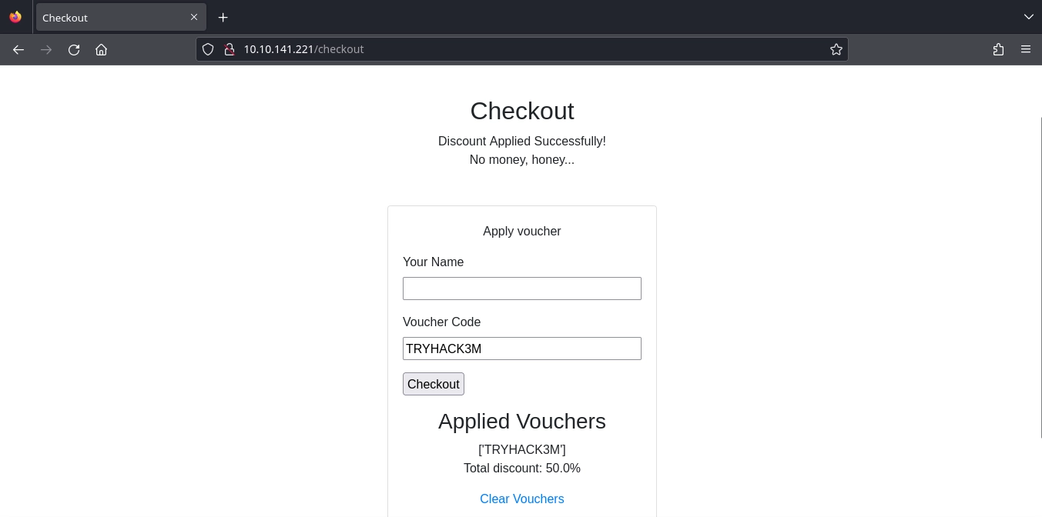Image resolution: width=1042 pixels, height=517 pixels.
Task: Open the browser home page
Action: (101, 49)
